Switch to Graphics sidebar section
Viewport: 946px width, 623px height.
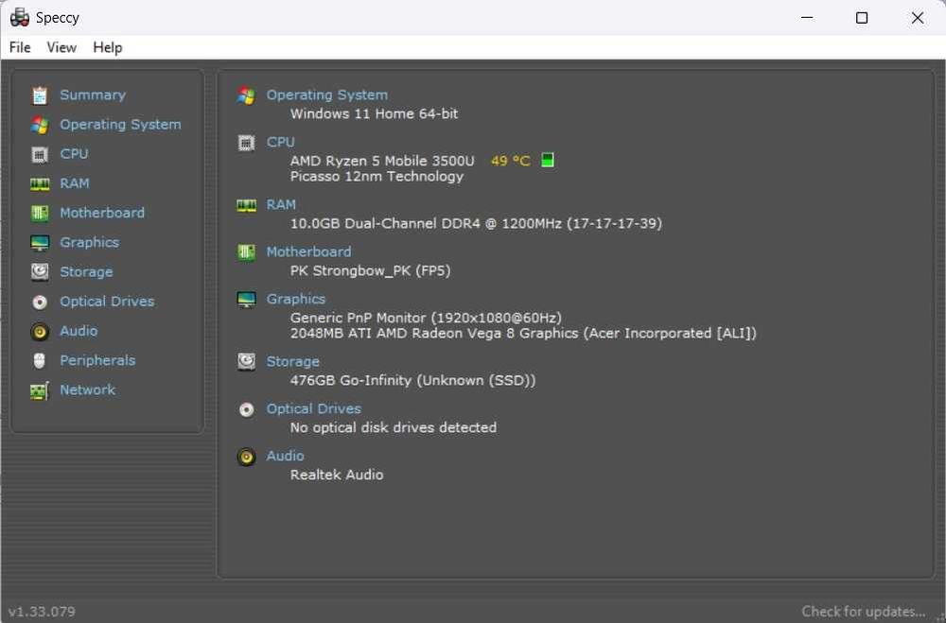coord(90,242)
